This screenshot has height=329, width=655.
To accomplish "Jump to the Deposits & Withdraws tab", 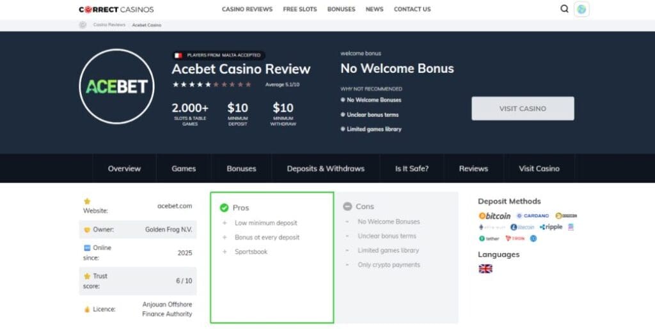I will (326, 169).
